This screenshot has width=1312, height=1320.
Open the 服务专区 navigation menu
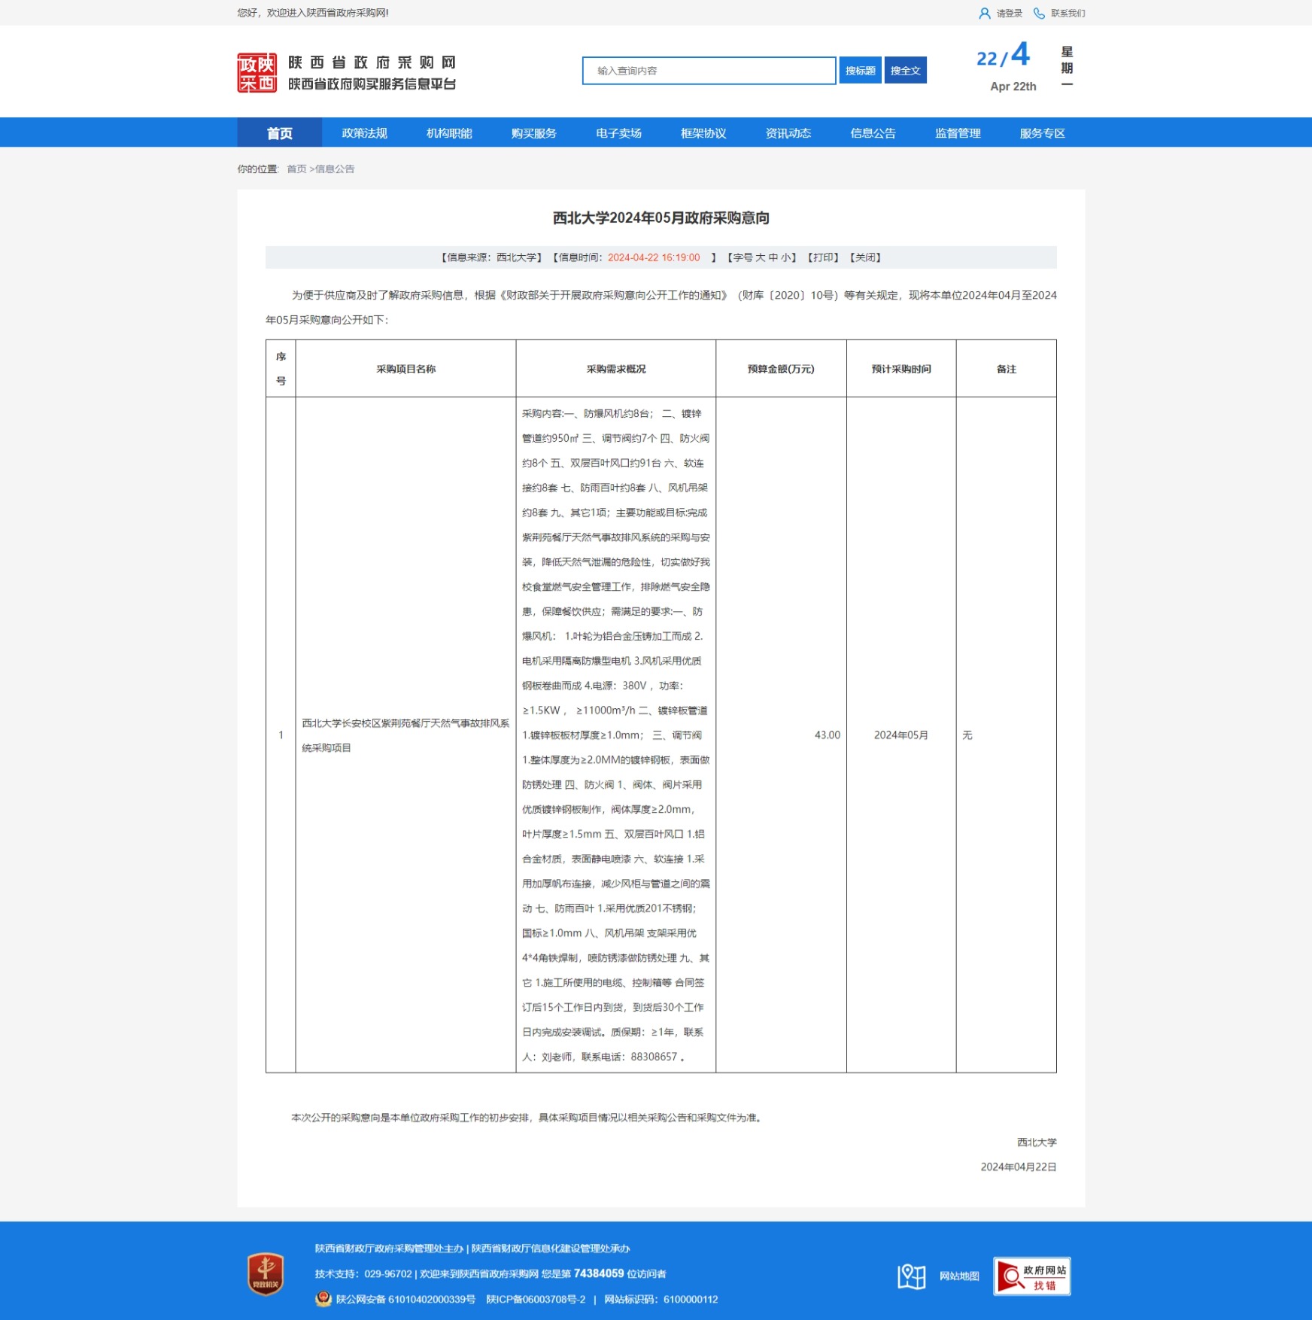[x=1042, y=133]
